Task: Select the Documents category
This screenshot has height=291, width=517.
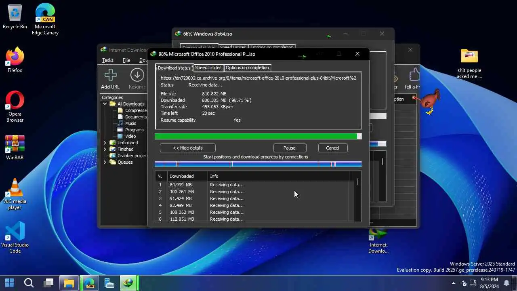Action: coord(136,117)
